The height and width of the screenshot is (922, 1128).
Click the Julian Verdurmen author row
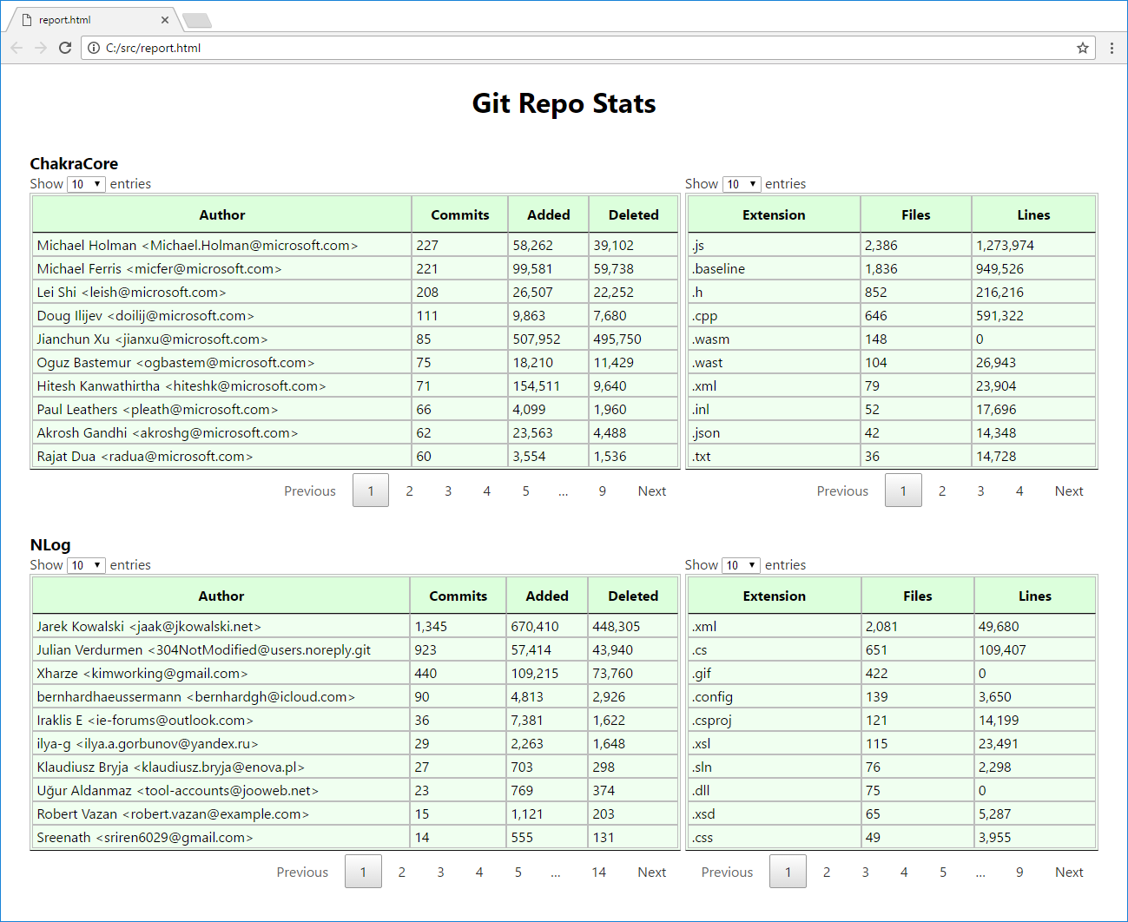pyautogui.click(x=355, y=649)
